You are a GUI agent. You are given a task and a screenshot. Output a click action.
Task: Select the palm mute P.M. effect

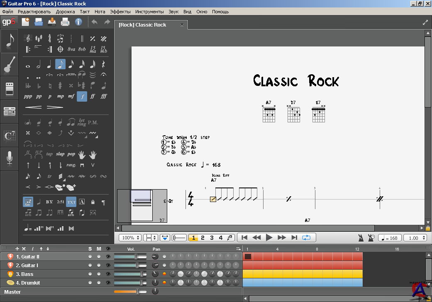pyautogui.click(x=93, y=122)
